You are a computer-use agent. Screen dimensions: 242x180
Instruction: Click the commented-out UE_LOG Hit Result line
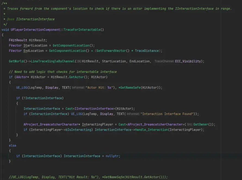tap(88, 177)
